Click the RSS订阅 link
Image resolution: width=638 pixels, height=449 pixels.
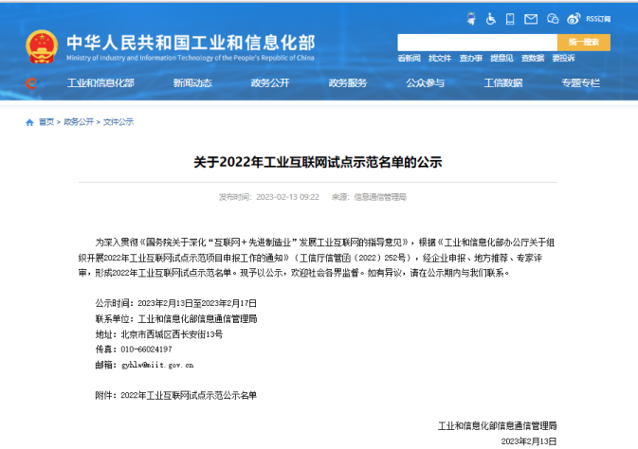599,18
